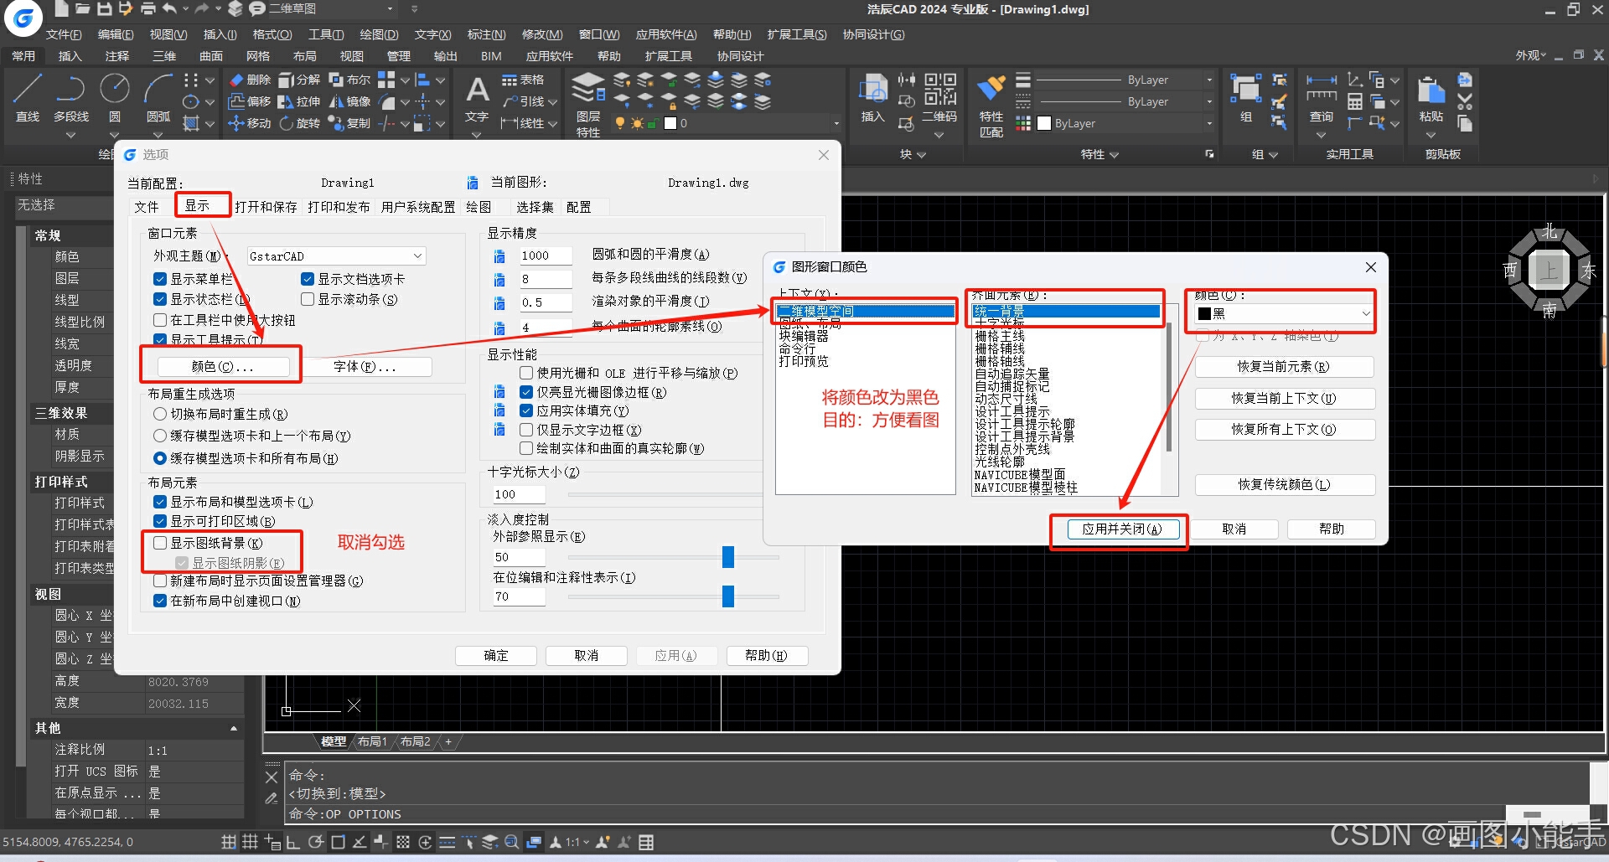Click the Mirror (镜像) tool

[x=349, y=101]
